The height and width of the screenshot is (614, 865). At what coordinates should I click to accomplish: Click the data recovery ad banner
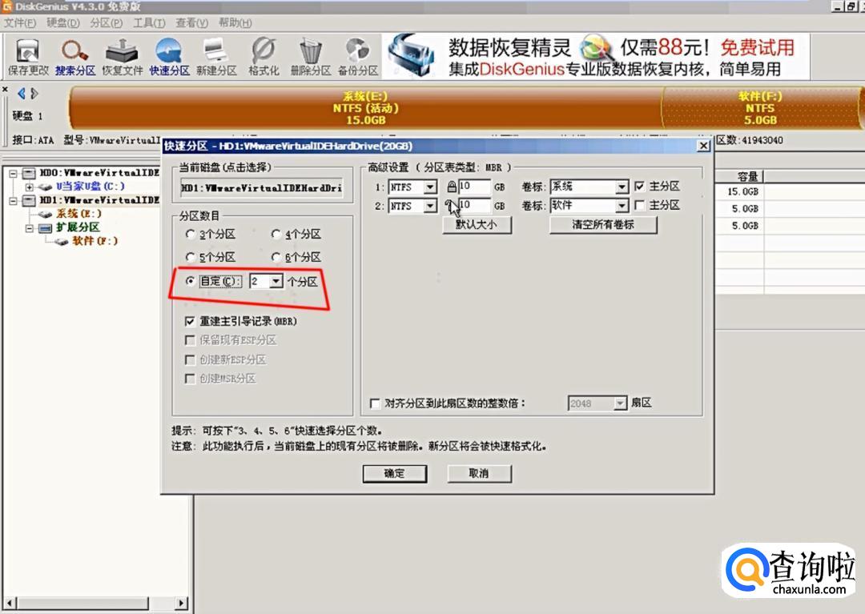pos(596,57)
